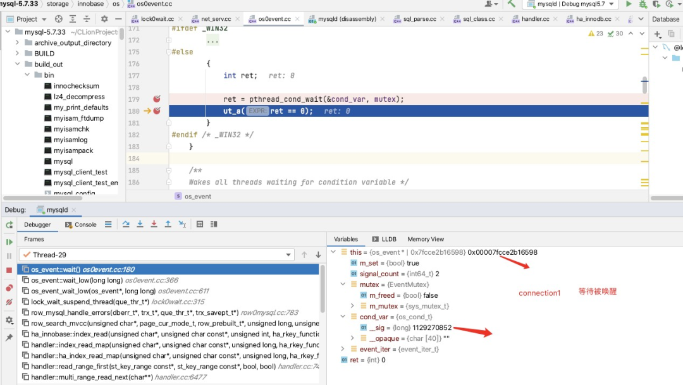This screenshot has width=683, height=385.
Task: Mute breakpoints in the debug sidebar
Action: [9, 302]
